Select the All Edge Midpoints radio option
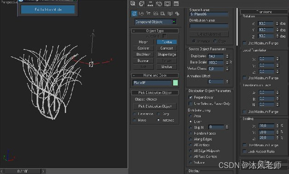The image size is (289, 174). (191, 151)
